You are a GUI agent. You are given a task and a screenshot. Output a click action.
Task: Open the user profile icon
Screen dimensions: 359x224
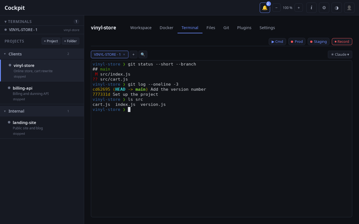coord(349,8)
